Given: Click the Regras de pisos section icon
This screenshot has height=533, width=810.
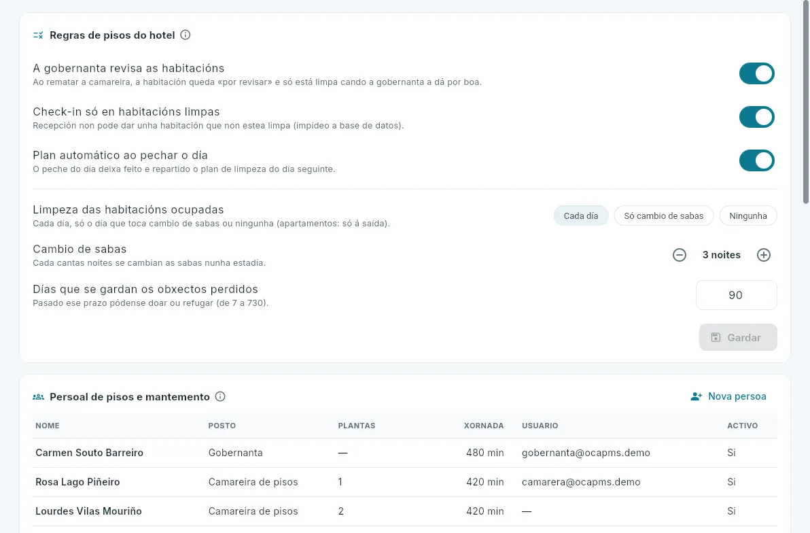Looking at the screenshot, I should (x=38, y=35).
